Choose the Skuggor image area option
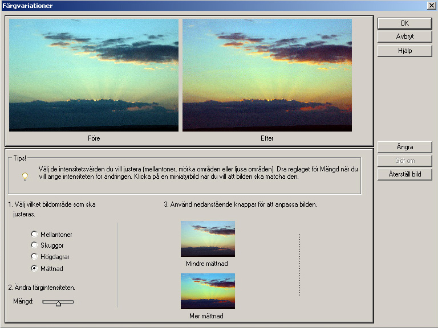Viewport: 438px width, 328px height. pos(35,245)
